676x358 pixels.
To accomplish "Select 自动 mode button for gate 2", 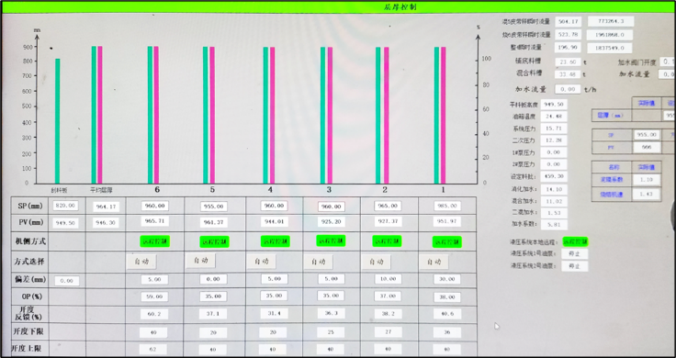I will (x=377, y=262).
